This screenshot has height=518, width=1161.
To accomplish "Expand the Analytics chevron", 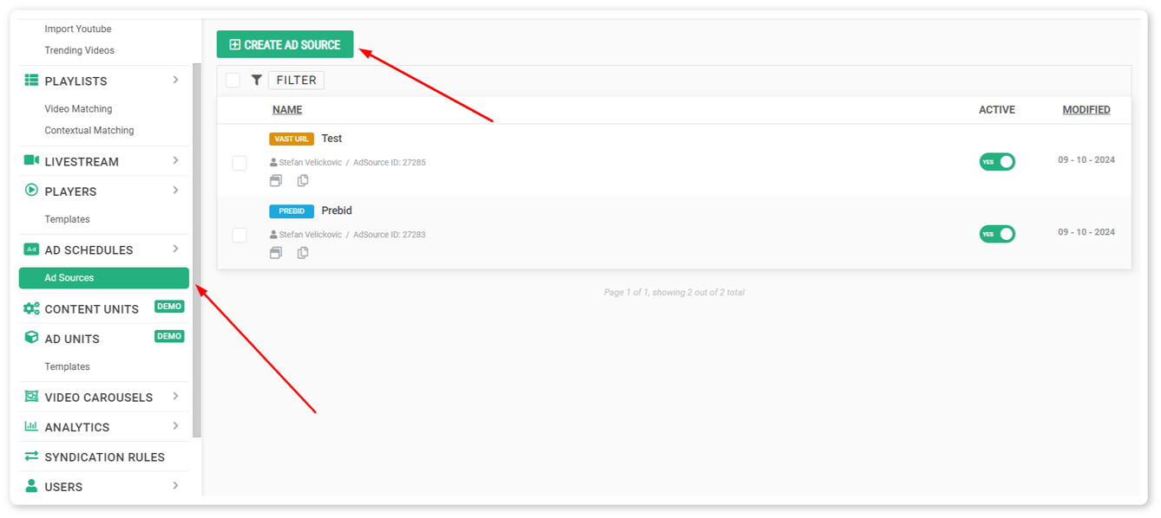I will (x=175, y=426).
